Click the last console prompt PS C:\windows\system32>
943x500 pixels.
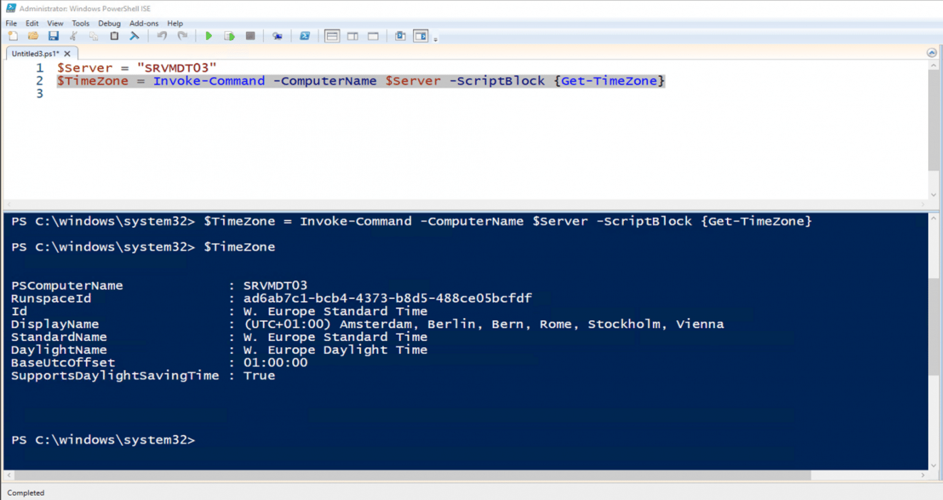(103, 440)
